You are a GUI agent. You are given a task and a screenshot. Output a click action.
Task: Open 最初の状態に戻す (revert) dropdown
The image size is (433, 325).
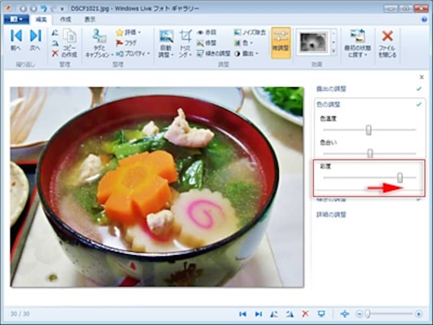tap(358, 43)
